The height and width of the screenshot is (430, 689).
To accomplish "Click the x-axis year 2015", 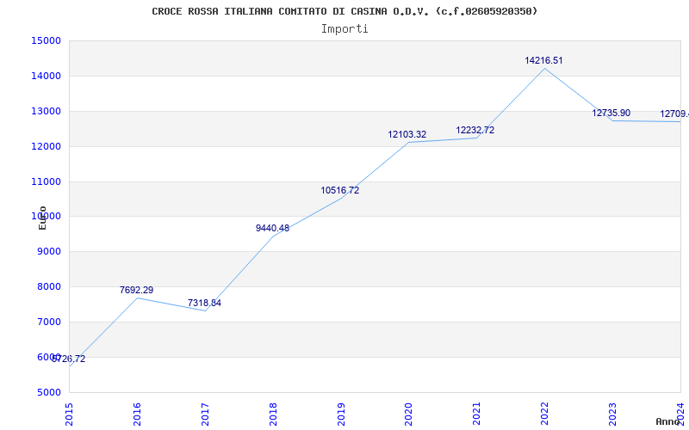I will [x=69, y=415].
